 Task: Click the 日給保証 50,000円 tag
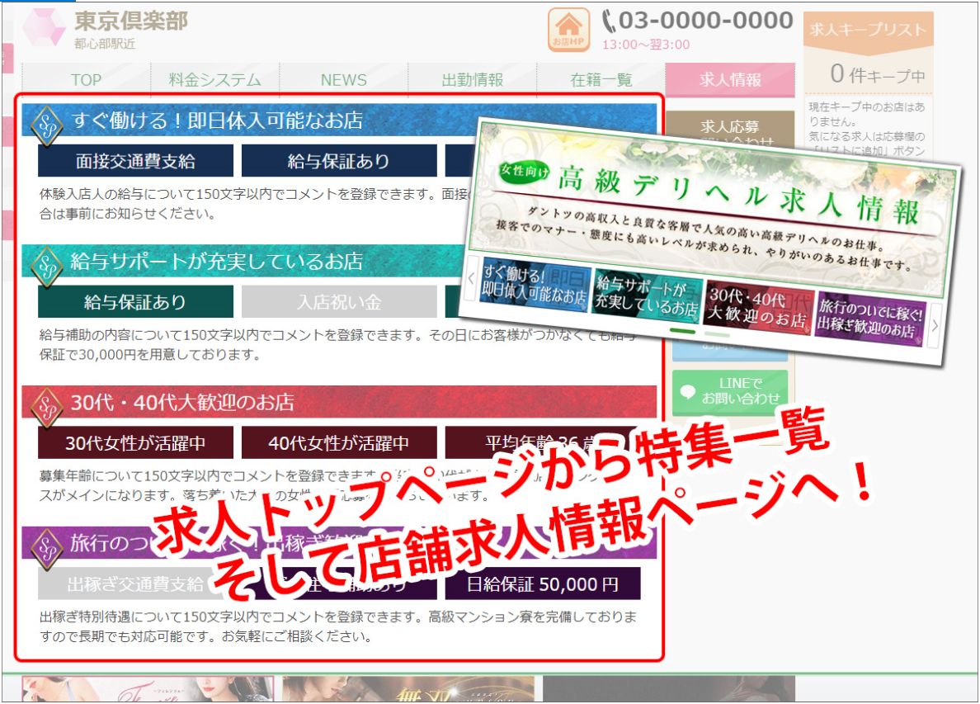[x=543, y=584]
